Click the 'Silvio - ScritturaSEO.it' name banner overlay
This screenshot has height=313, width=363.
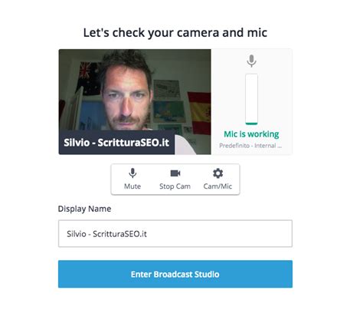point(116,143)
